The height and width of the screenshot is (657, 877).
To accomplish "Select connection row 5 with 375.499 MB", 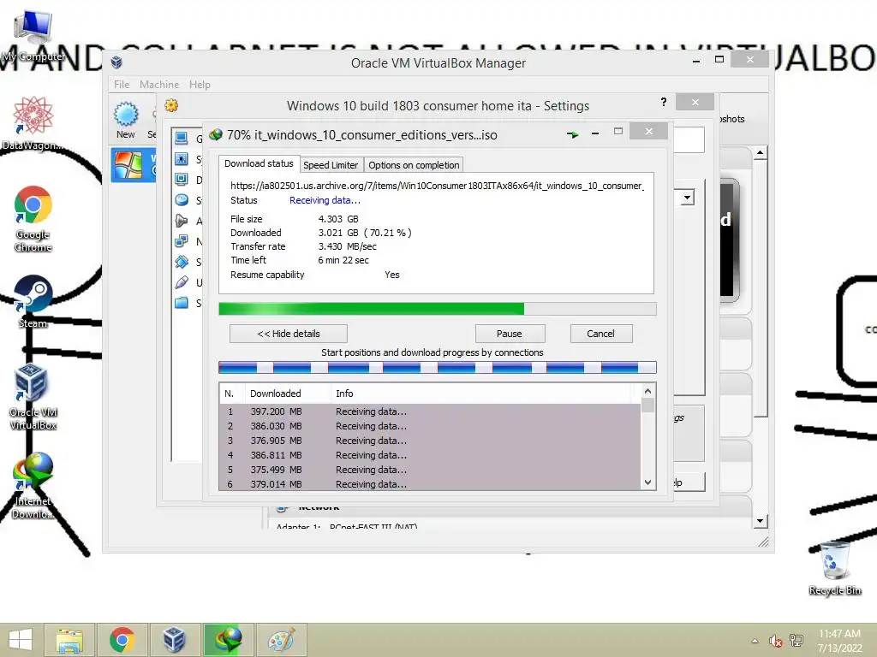I will [430, 470].
